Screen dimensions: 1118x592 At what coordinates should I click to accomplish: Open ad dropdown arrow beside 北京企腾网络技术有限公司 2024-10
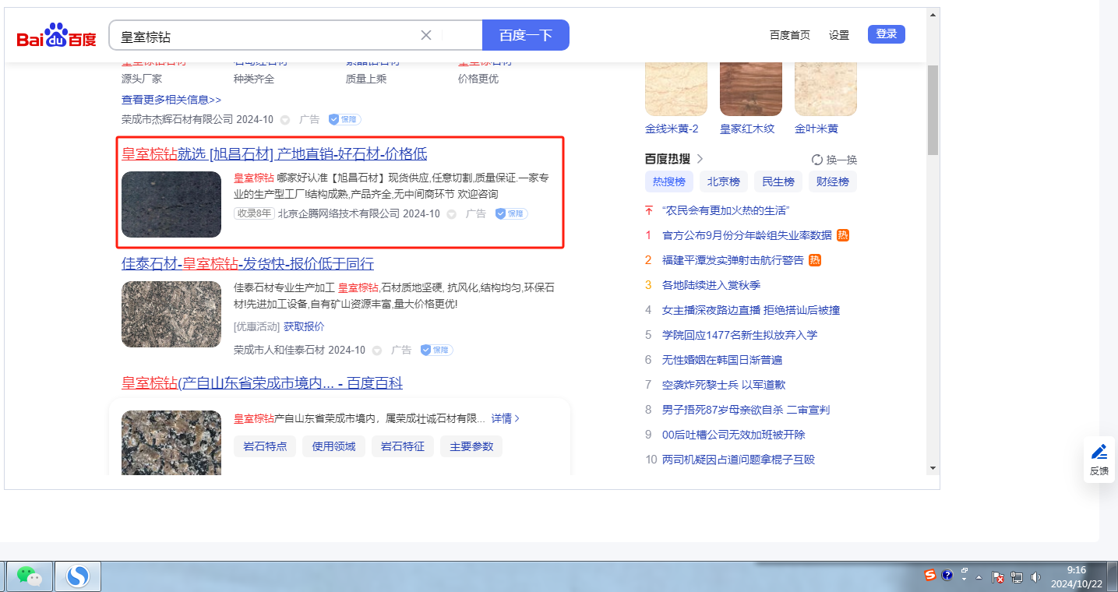click(x=451, y=213)
